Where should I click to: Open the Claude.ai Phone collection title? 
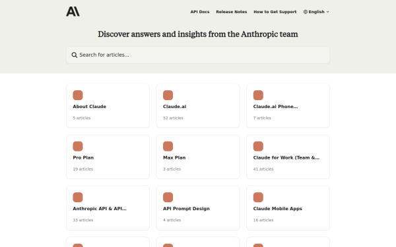(275, 107)
